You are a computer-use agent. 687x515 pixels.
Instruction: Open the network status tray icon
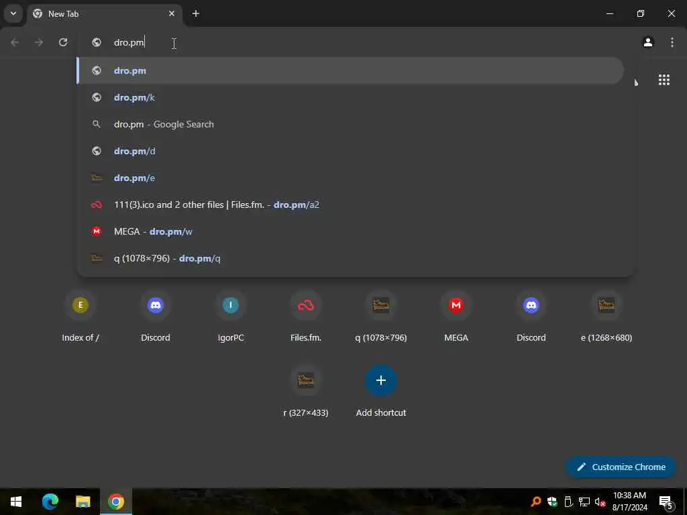(584, 502)
